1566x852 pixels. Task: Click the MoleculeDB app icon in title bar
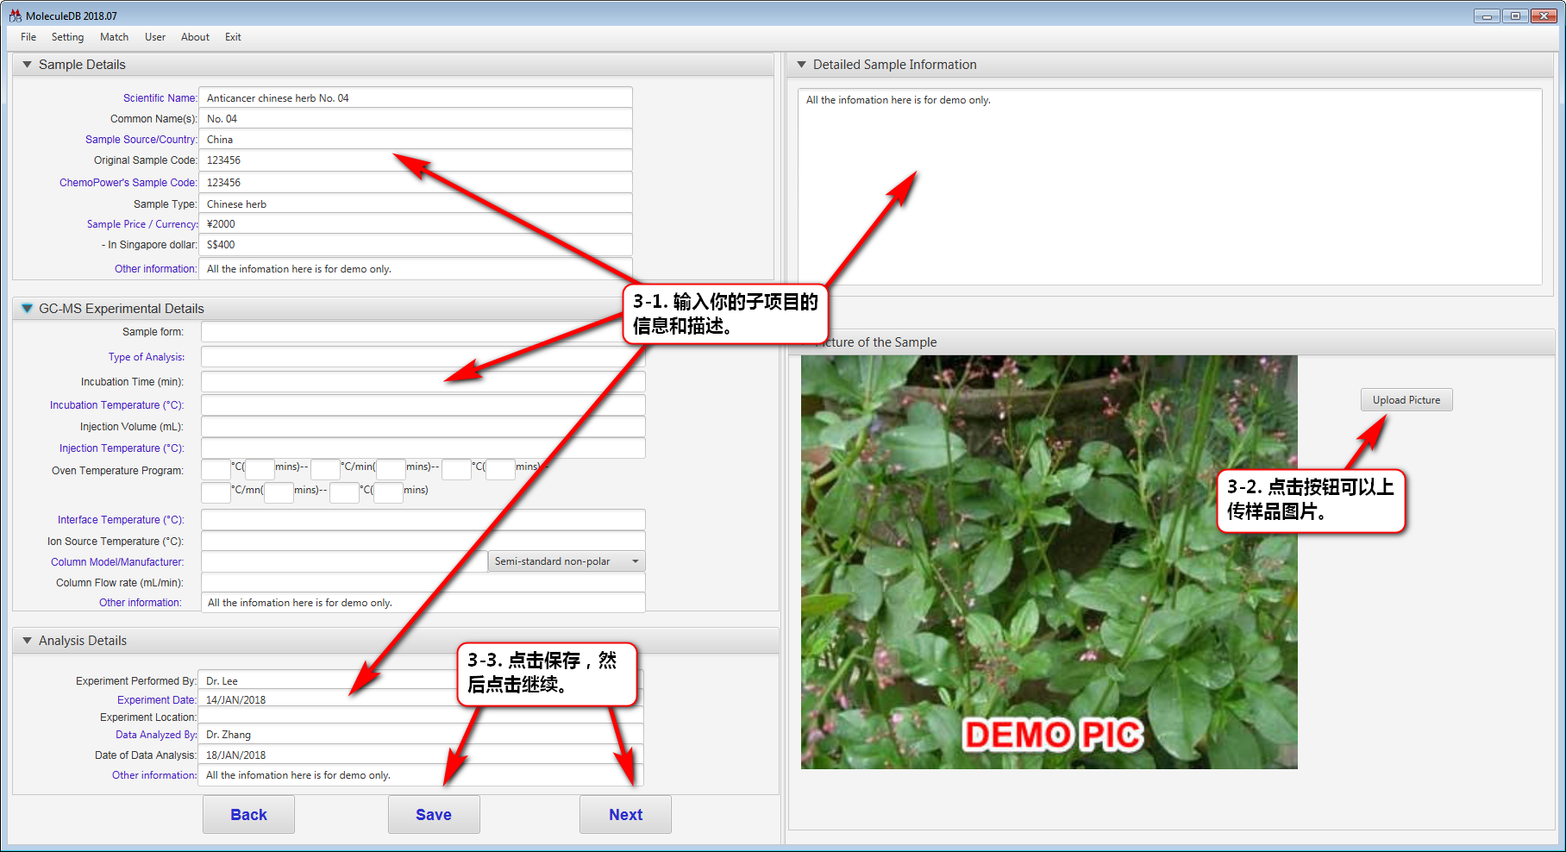click(15, 16)
